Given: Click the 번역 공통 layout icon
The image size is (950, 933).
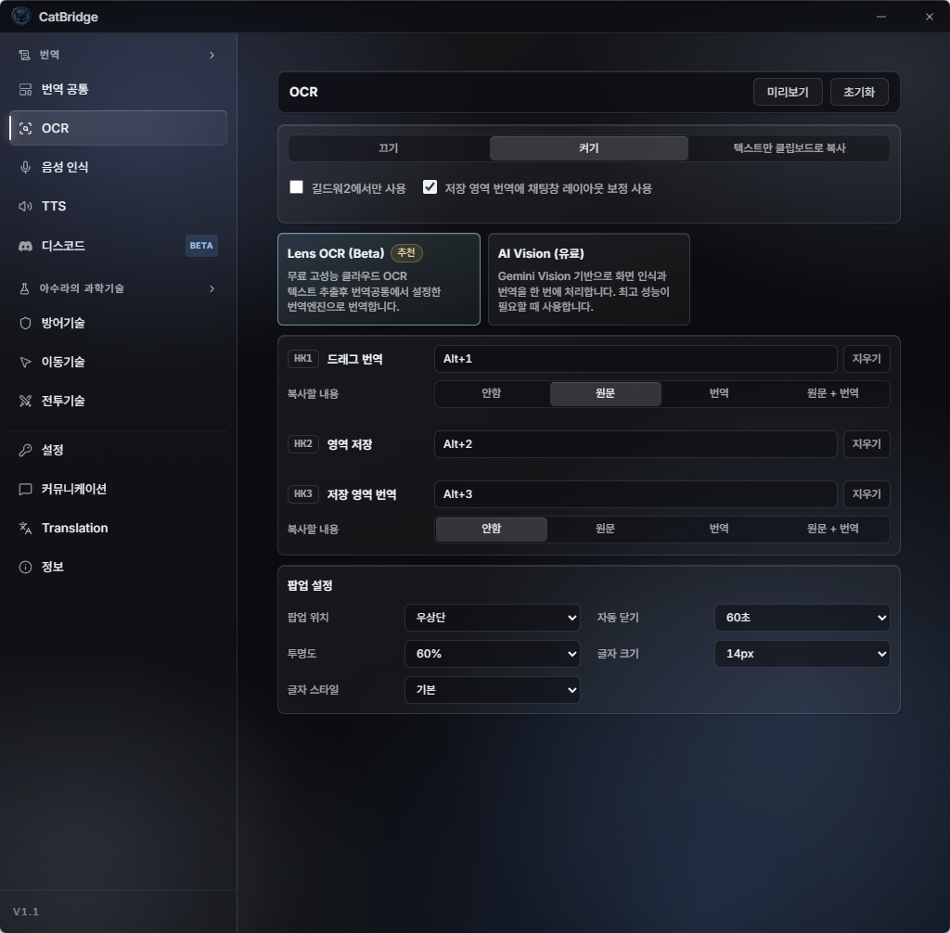Looking at the screenshot, I should coord(25,90).
